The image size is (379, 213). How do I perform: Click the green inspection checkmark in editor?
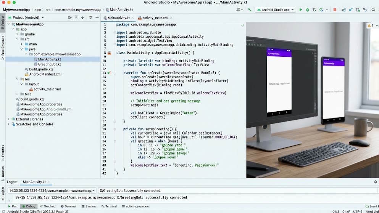(x=242, y=25)
